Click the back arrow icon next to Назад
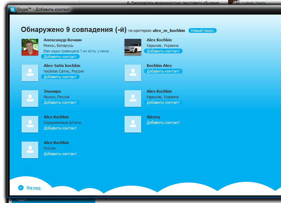 21,188
